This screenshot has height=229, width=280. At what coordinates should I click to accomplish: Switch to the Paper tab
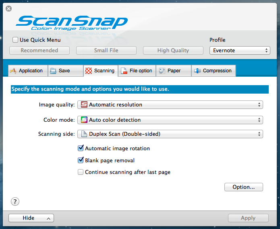(x=174, y=71)
